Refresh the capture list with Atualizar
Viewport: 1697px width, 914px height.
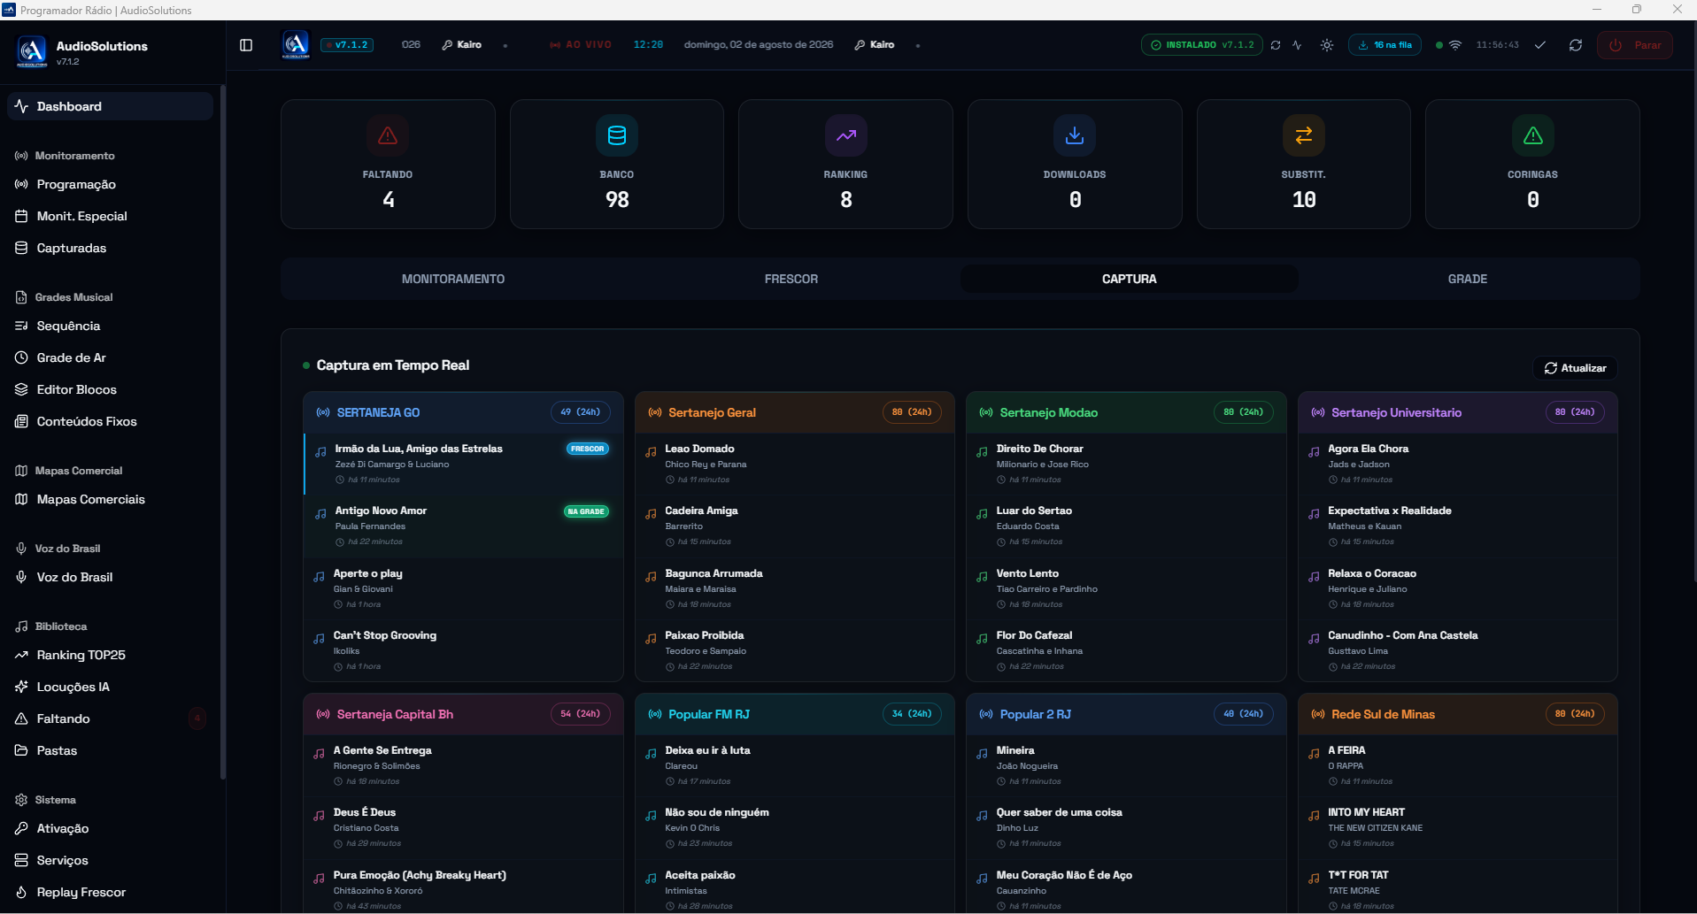(x=1576, y=368)
